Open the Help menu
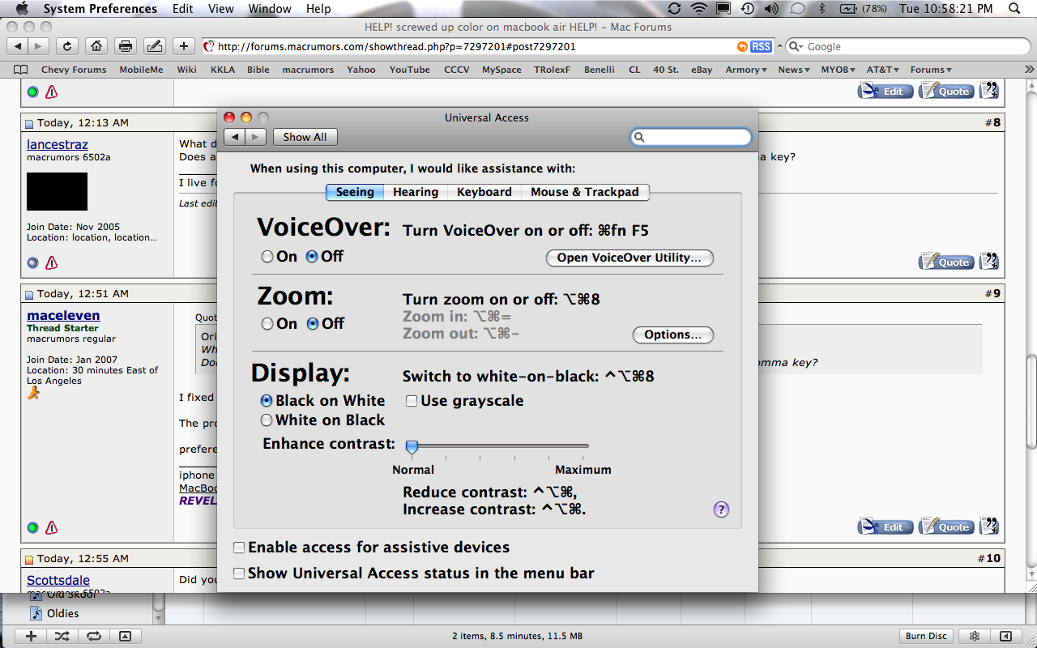 coord(318,9)
